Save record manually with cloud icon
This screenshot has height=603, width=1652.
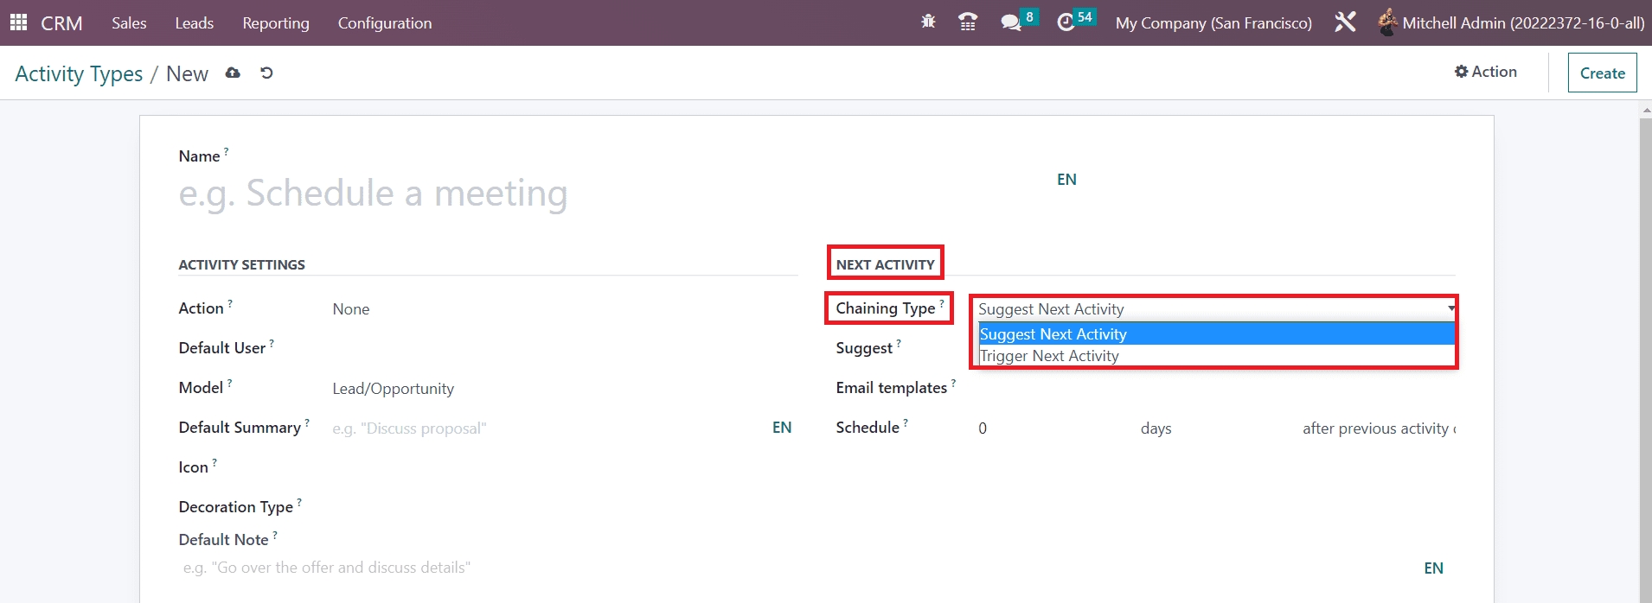click(x=233, y=73)
